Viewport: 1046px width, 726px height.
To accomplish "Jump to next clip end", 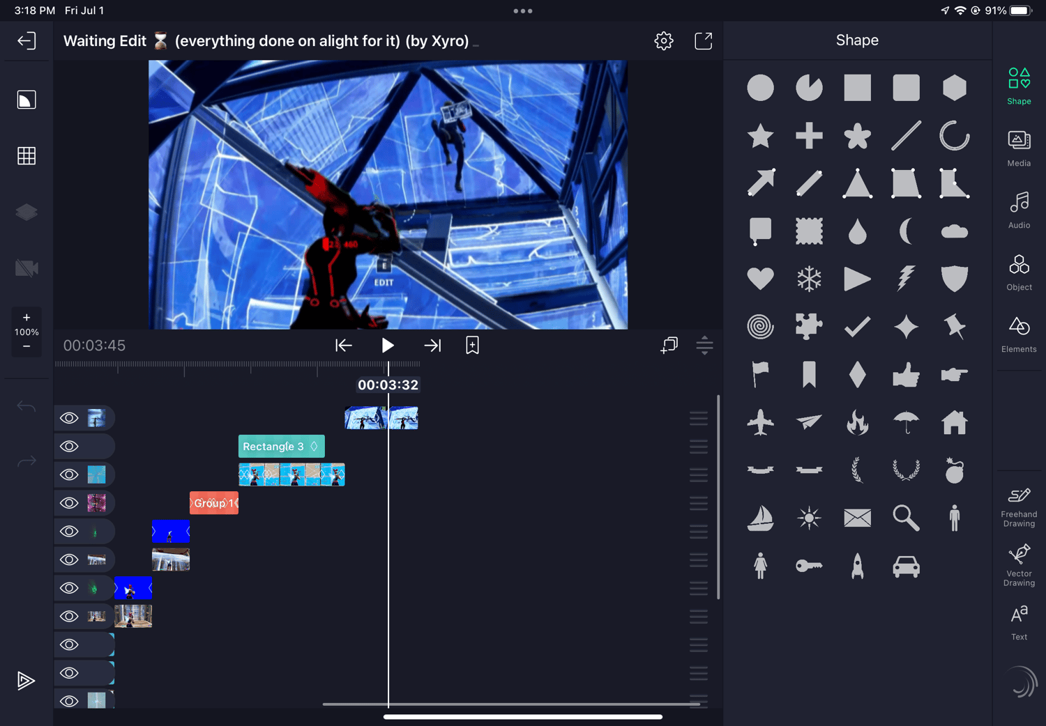I will pos(432,346).
